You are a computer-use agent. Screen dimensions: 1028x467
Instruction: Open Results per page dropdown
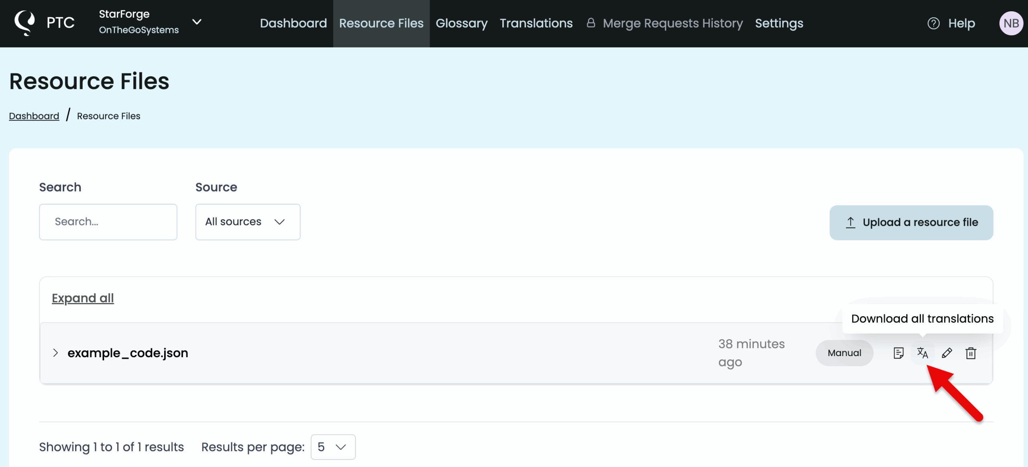[x=332, y=447]
